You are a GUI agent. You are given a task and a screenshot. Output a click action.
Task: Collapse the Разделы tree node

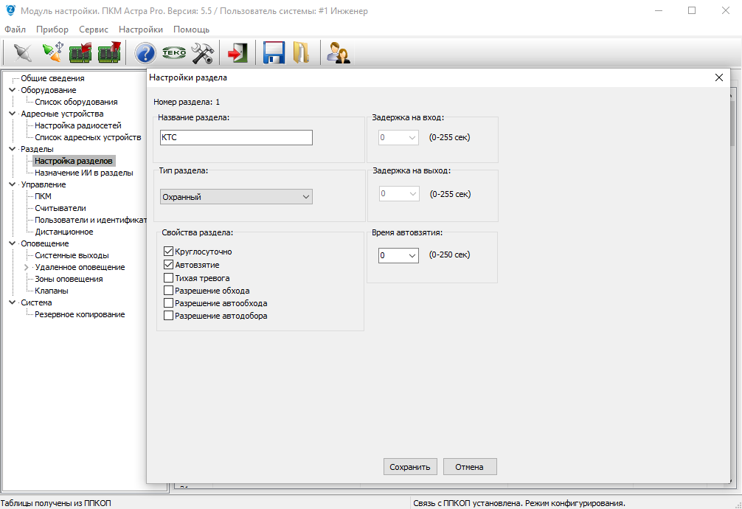(13, 149)
